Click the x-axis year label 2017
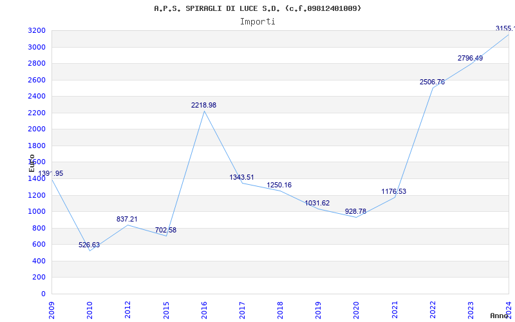Screen dimensions: 515x322 [x=242, y=310]
